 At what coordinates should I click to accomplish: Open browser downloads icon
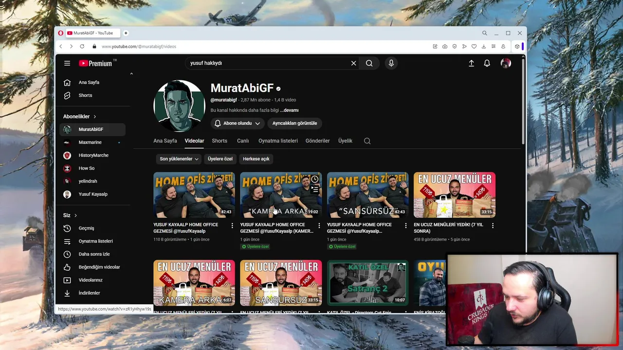(x=484, y=46)
